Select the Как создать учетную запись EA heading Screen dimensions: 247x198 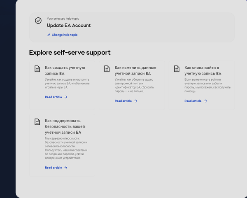[65, 70]
